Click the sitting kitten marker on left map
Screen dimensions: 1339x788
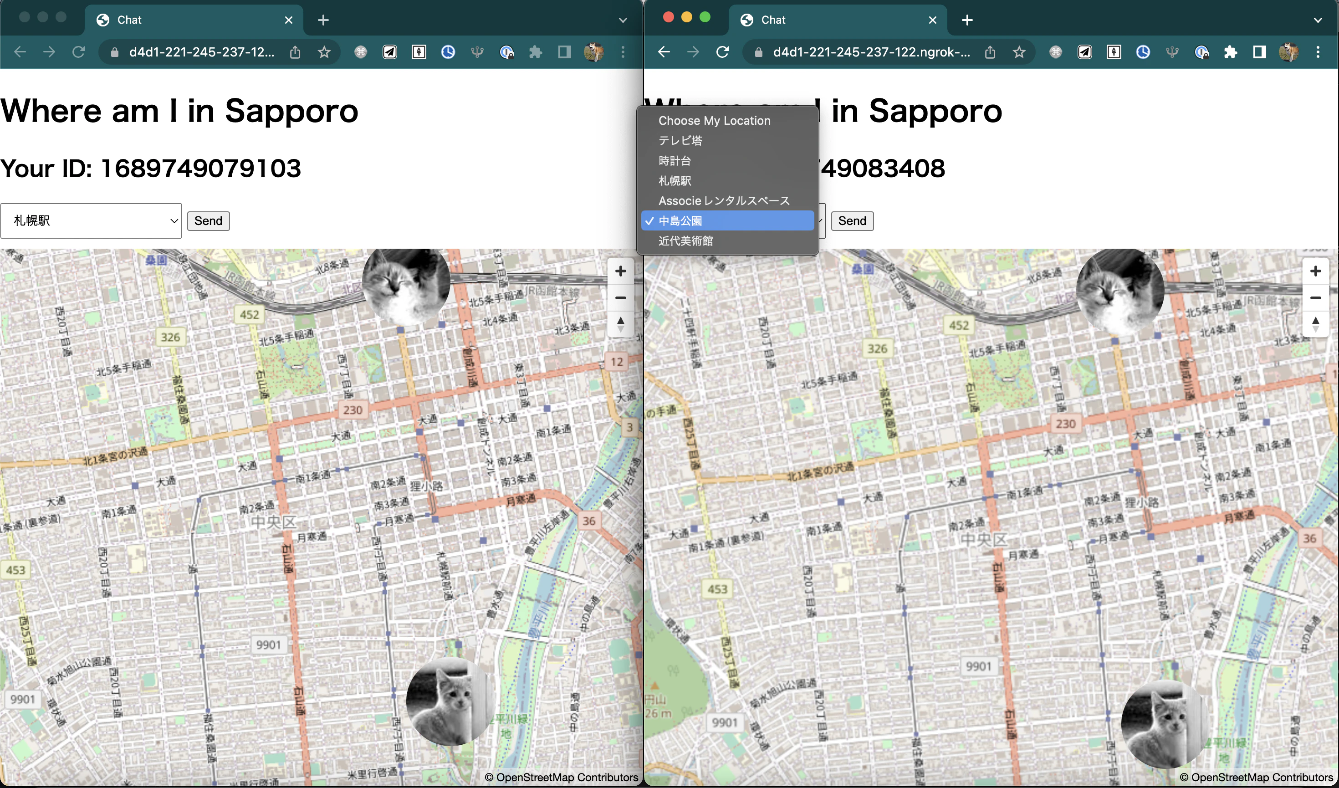[450, 701]
